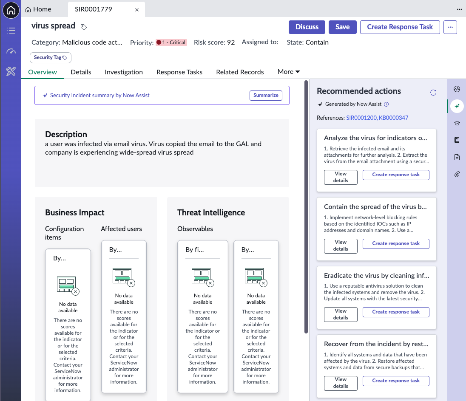466x401 pixels.
Task: Click the Eradicate the virus by cleaning heading
Action: point(377,275)
